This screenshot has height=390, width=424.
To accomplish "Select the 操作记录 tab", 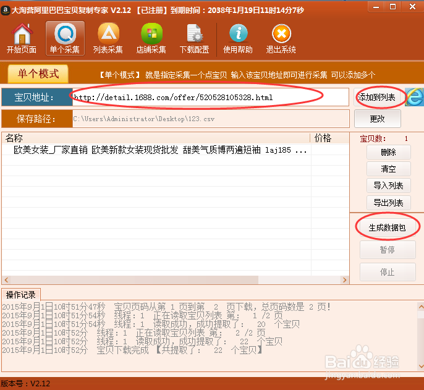I will [x=21, y=295].
